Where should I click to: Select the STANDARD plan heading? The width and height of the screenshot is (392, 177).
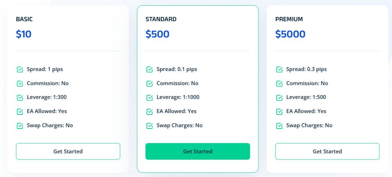tap(161, 19)
